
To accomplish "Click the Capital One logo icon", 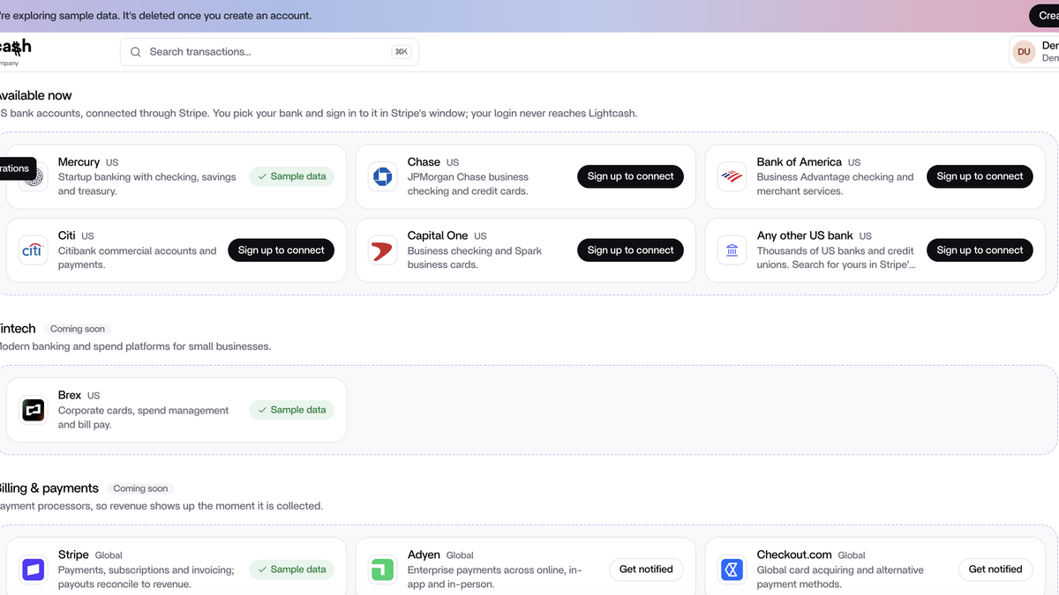I will click(x=383, y=250).
